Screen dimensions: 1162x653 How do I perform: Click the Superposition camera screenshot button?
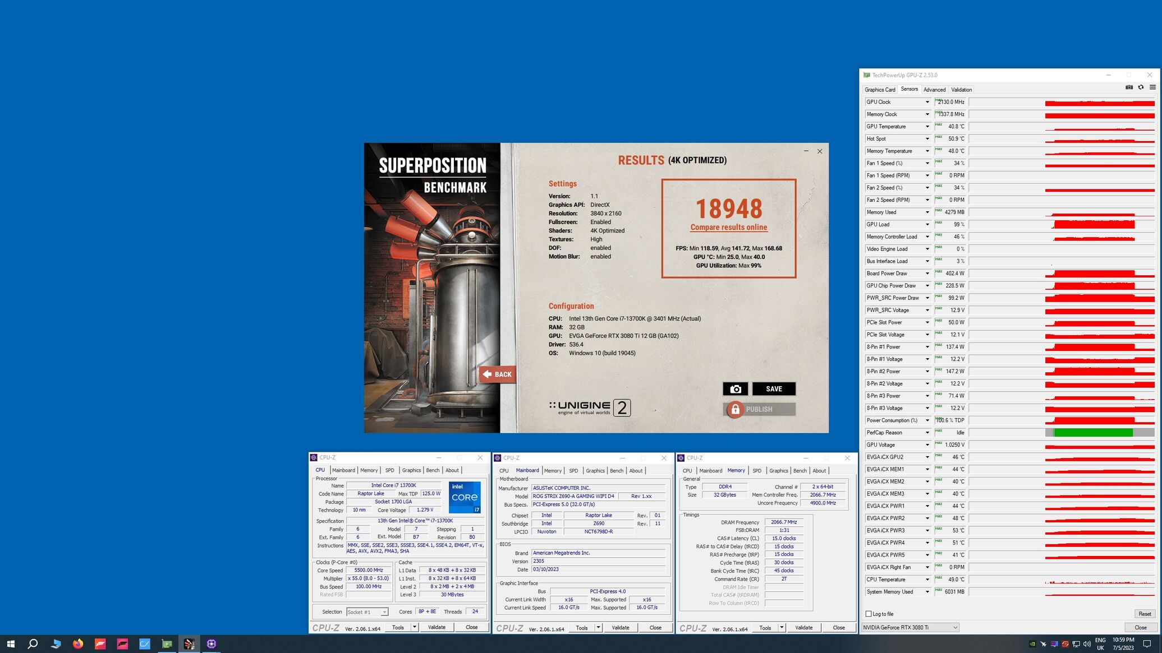tap(735, 389)
